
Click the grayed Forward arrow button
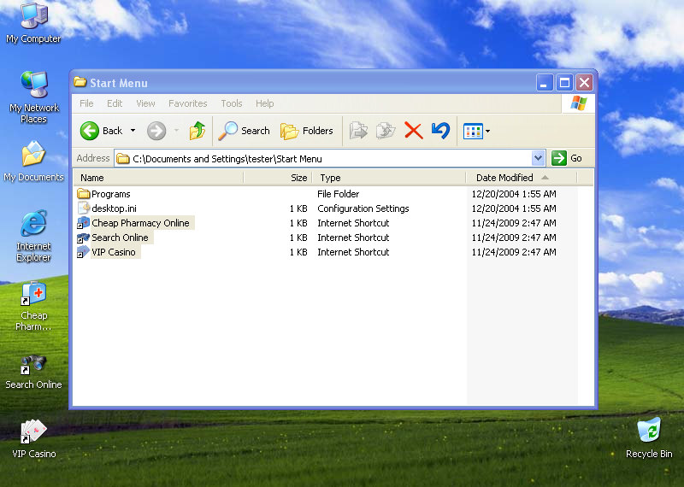156,131
